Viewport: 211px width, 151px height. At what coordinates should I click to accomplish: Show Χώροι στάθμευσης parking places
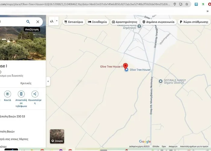click(194, 22)
